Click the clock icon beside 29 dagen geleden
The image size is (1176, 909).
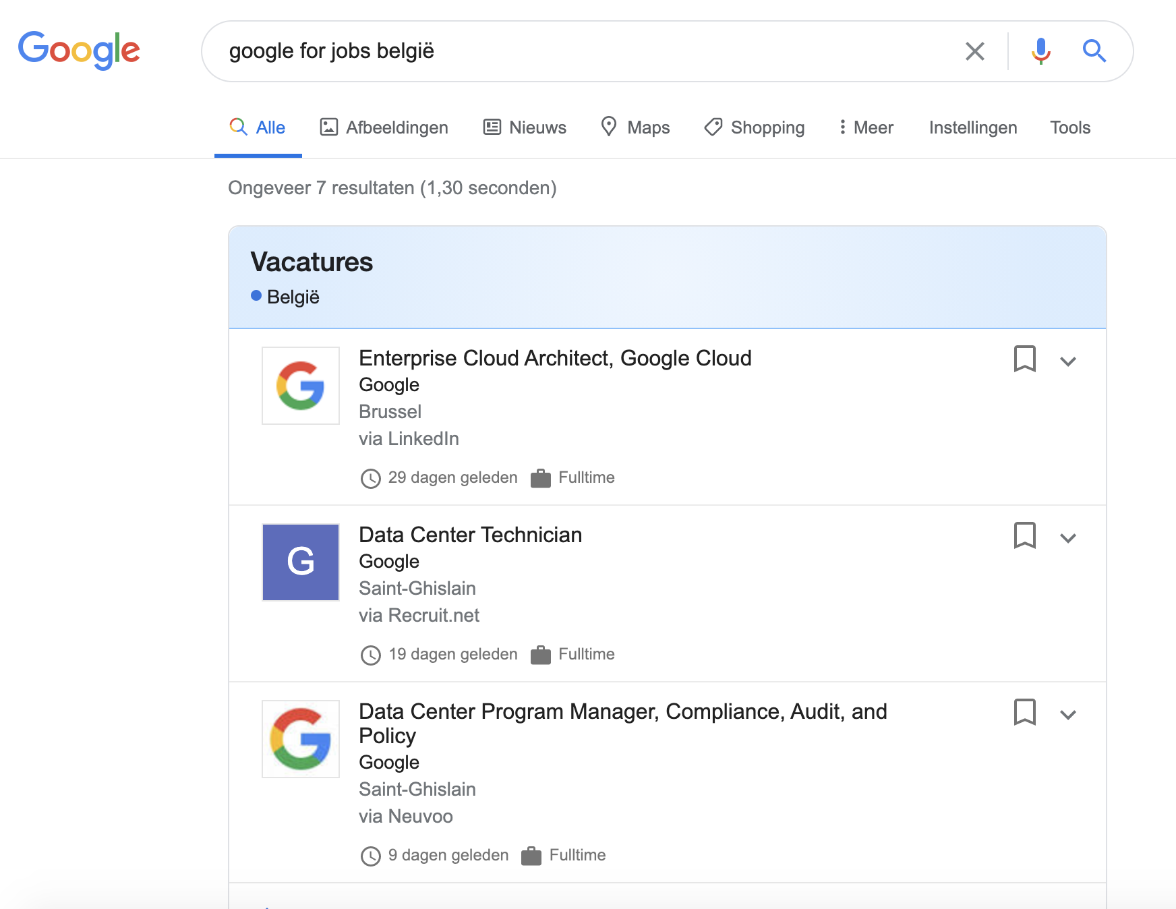pos(371,478)
